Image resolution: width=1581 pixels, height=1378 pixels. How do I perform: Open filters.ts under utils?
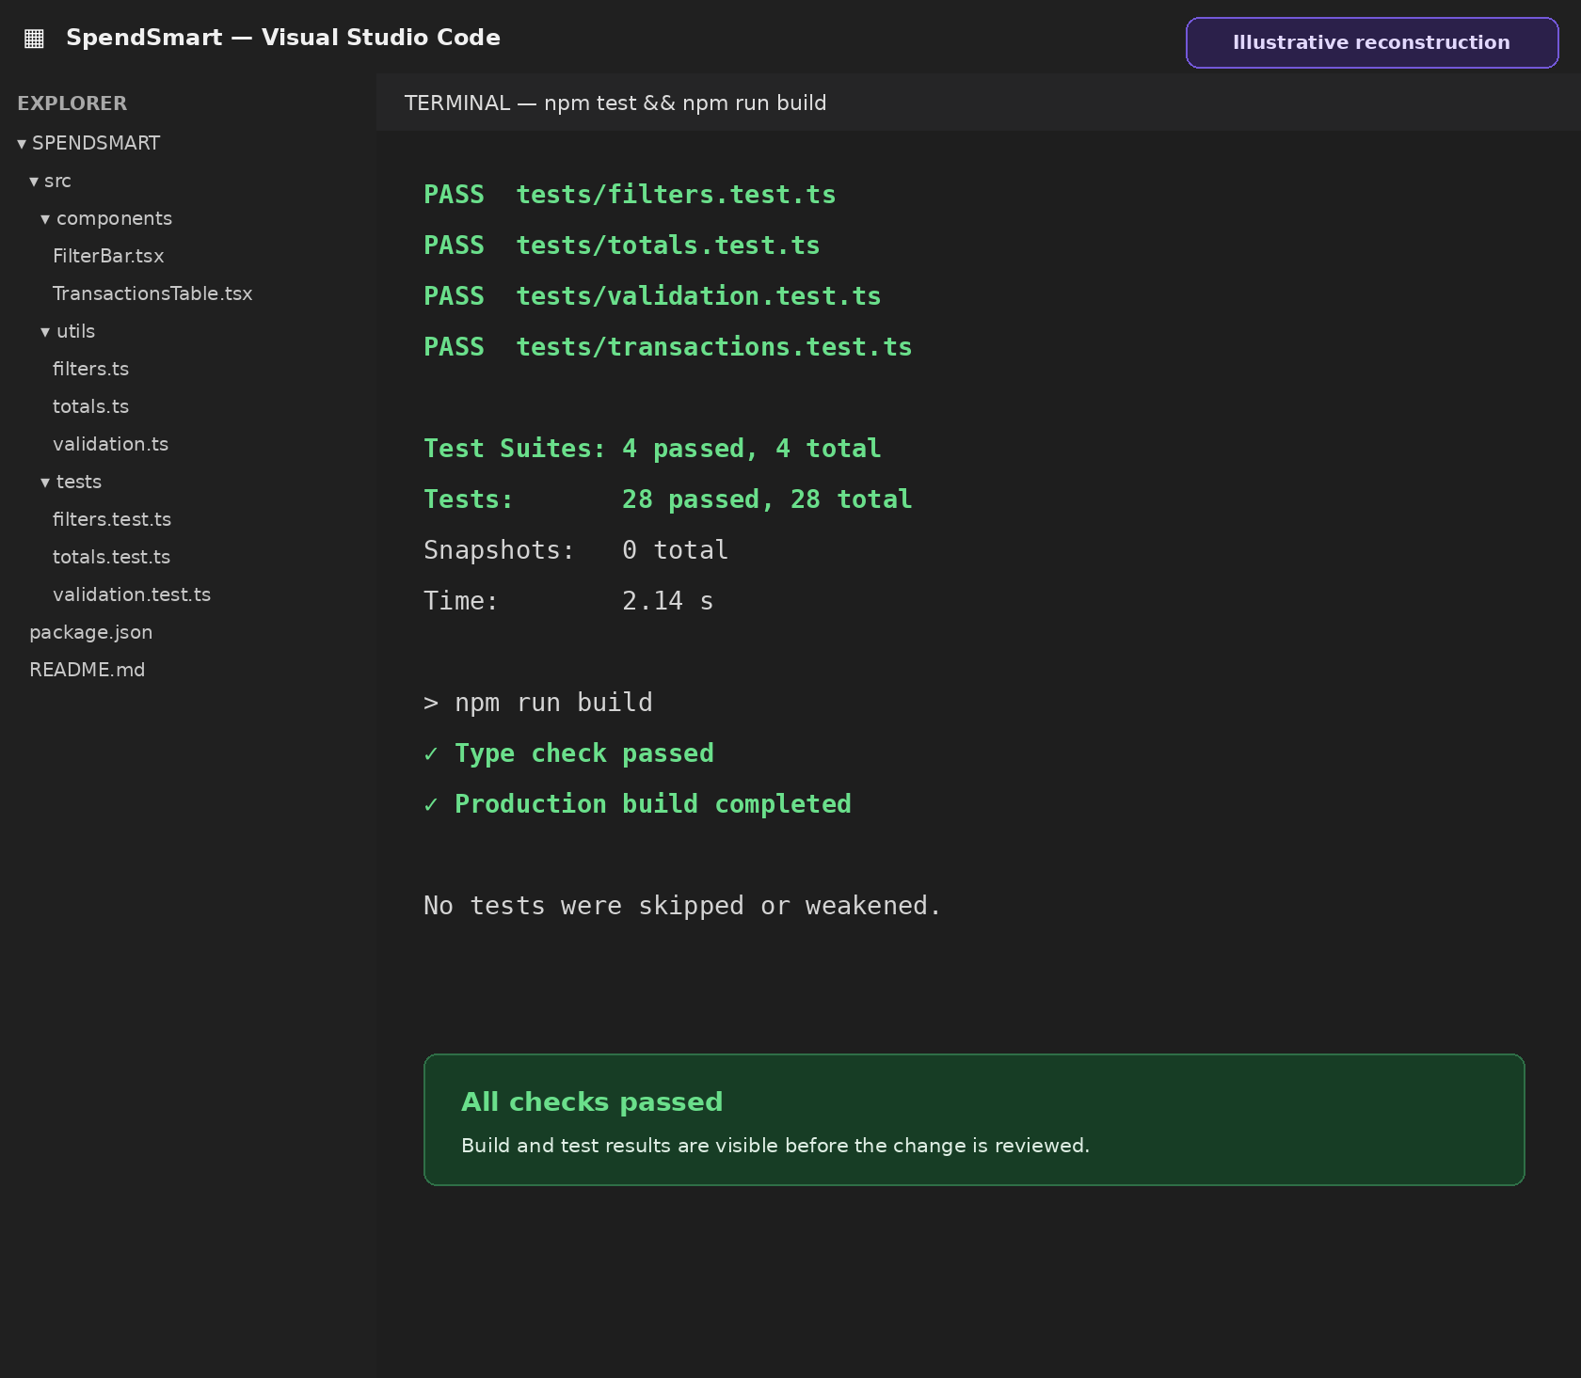coord(90,369)
